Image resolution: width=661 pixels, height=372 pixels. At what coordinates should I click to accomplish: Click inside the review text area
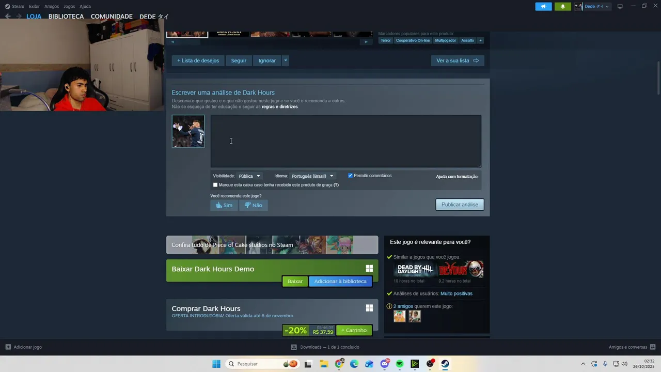click(346, 141)
